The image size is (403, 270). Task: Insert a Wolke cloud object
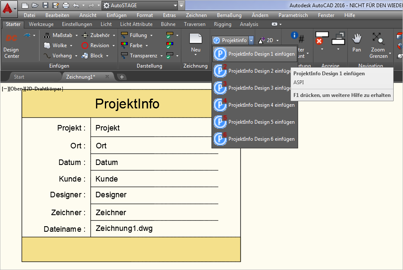[58, 45]
